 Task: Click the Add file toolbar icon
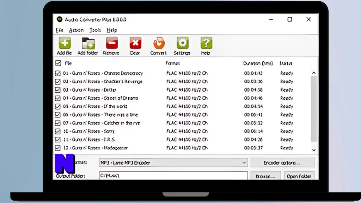[65, 43]
